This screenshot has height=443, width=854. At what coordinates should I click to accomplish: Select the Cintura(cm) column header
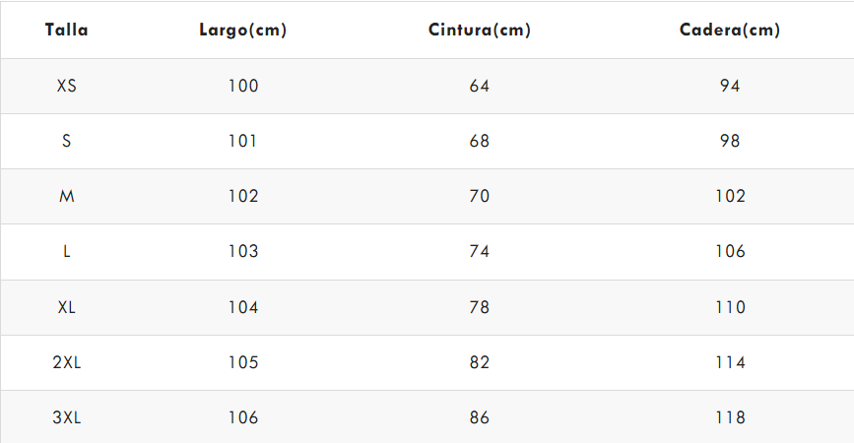coord(480,30)
